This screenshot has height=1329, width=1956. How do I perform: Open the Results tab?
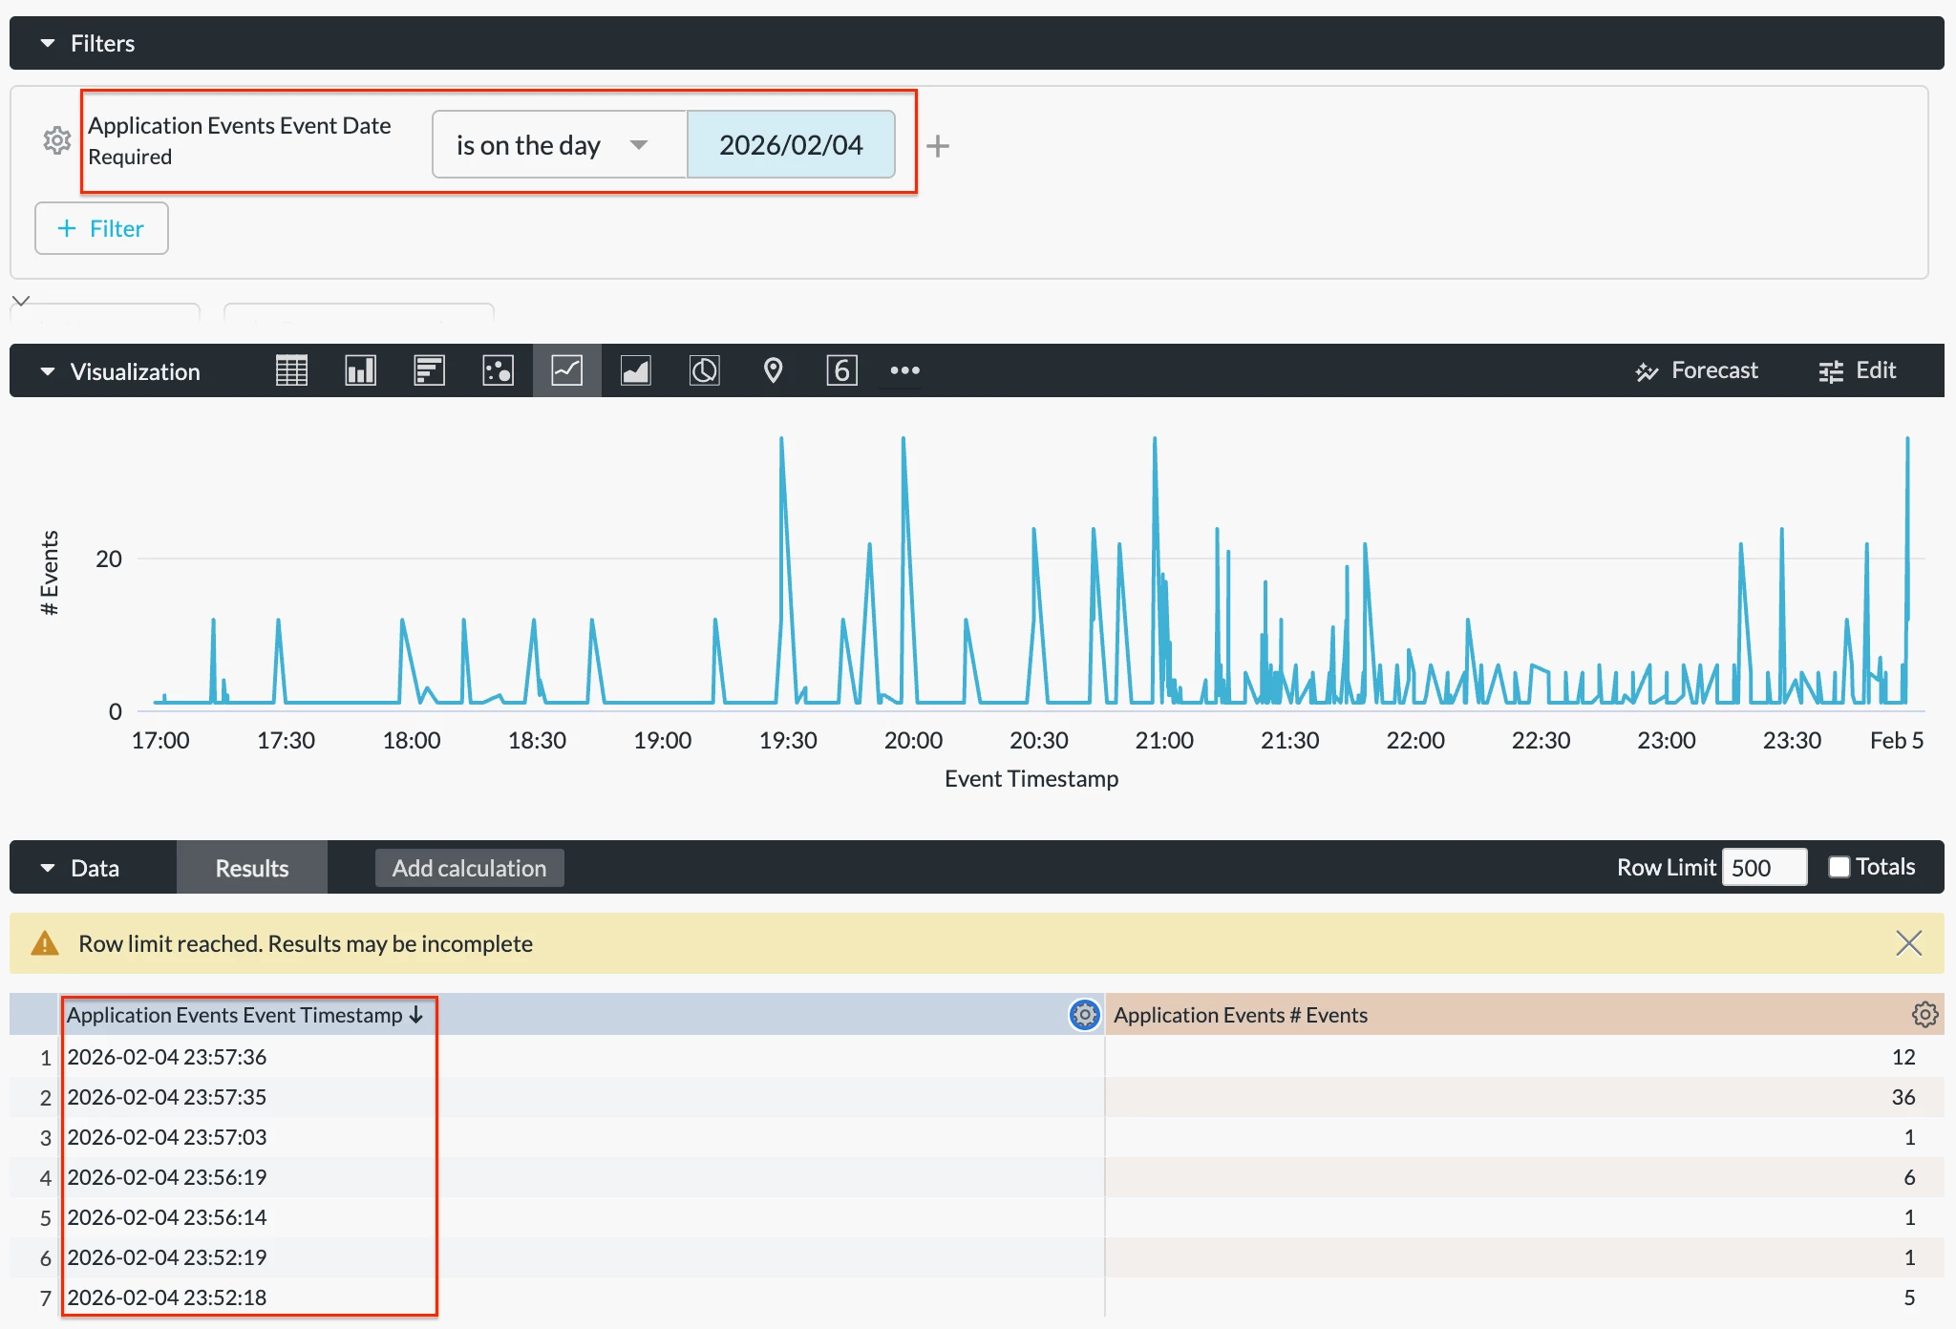click(251, 868)
